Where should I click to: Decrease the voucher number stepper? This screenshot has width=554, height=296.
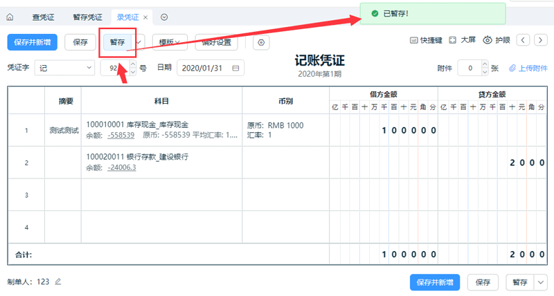pos(133,72)
